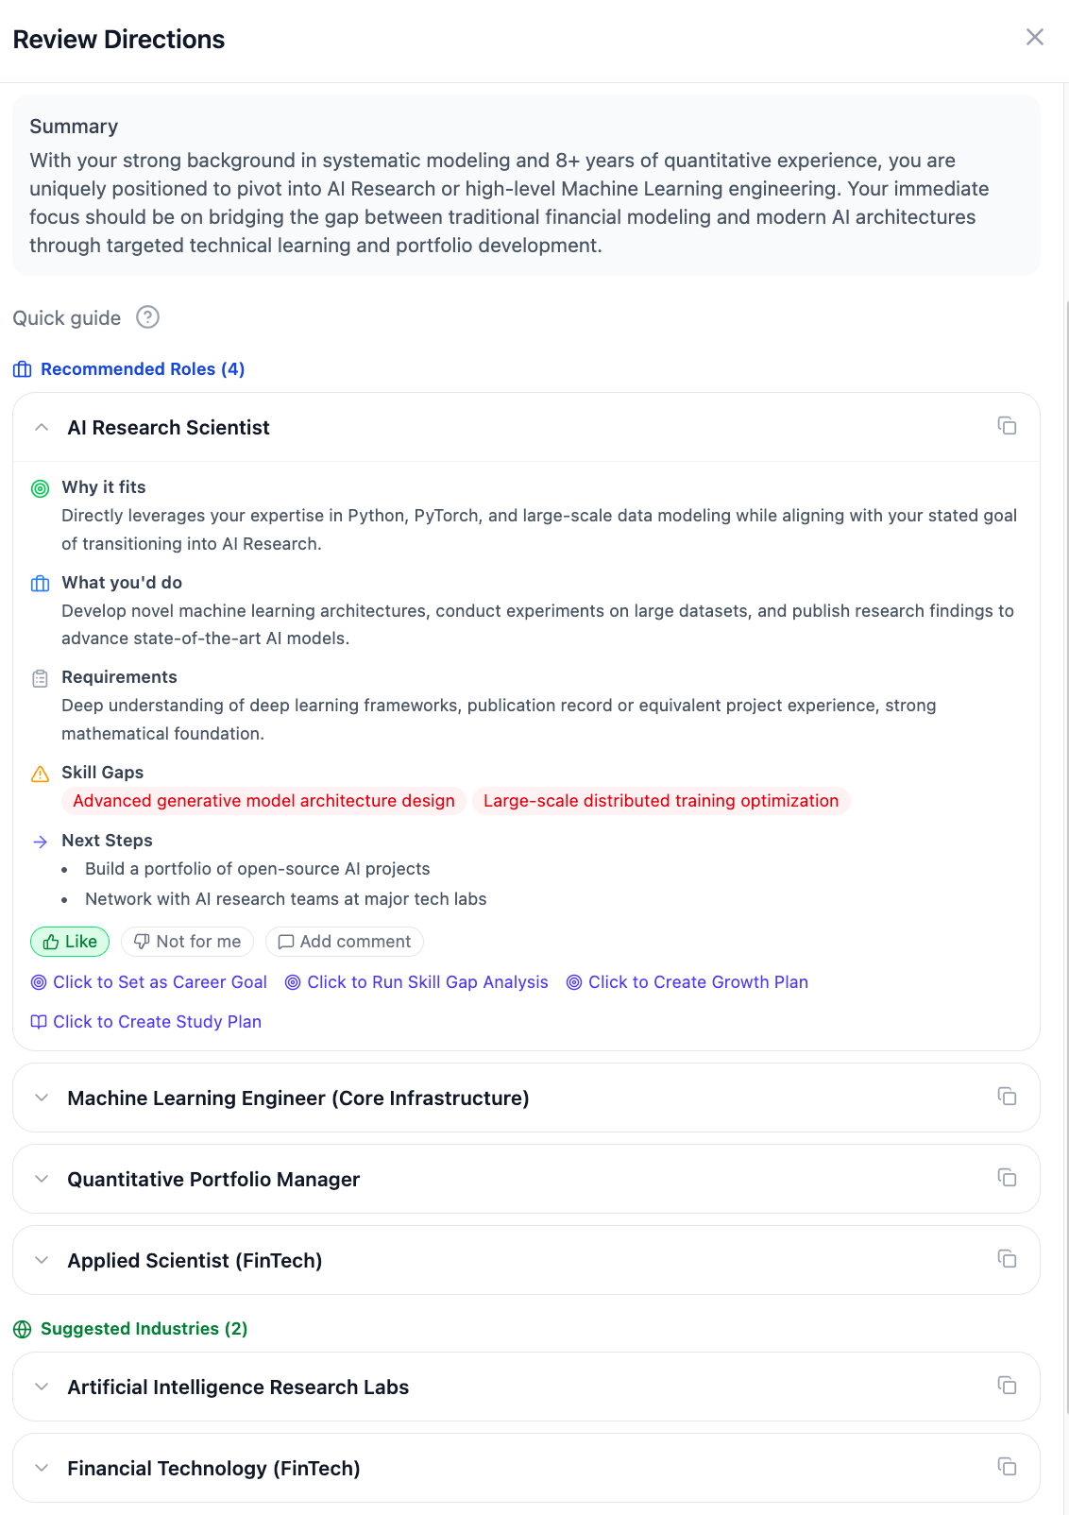Copy the Applied Scientist (FinTech) card
Image resolution: width=1069 pixels, height=1515 pixels.
coord(1007,1258)
